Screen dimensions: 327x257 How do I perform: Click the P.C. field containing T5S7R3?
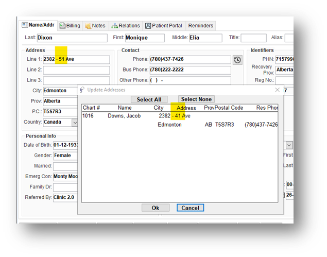(60, 112)
